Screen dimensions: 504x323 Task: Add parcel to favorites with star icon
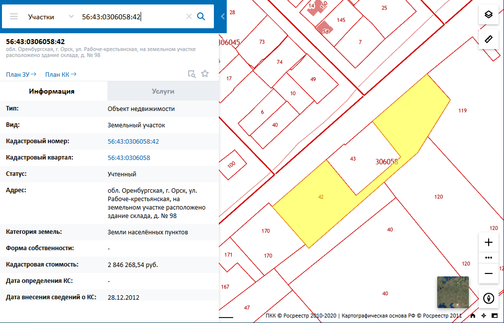205,74
